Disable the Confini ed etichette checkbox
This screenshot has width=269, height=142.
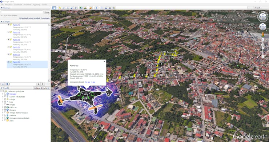[5, 96]
